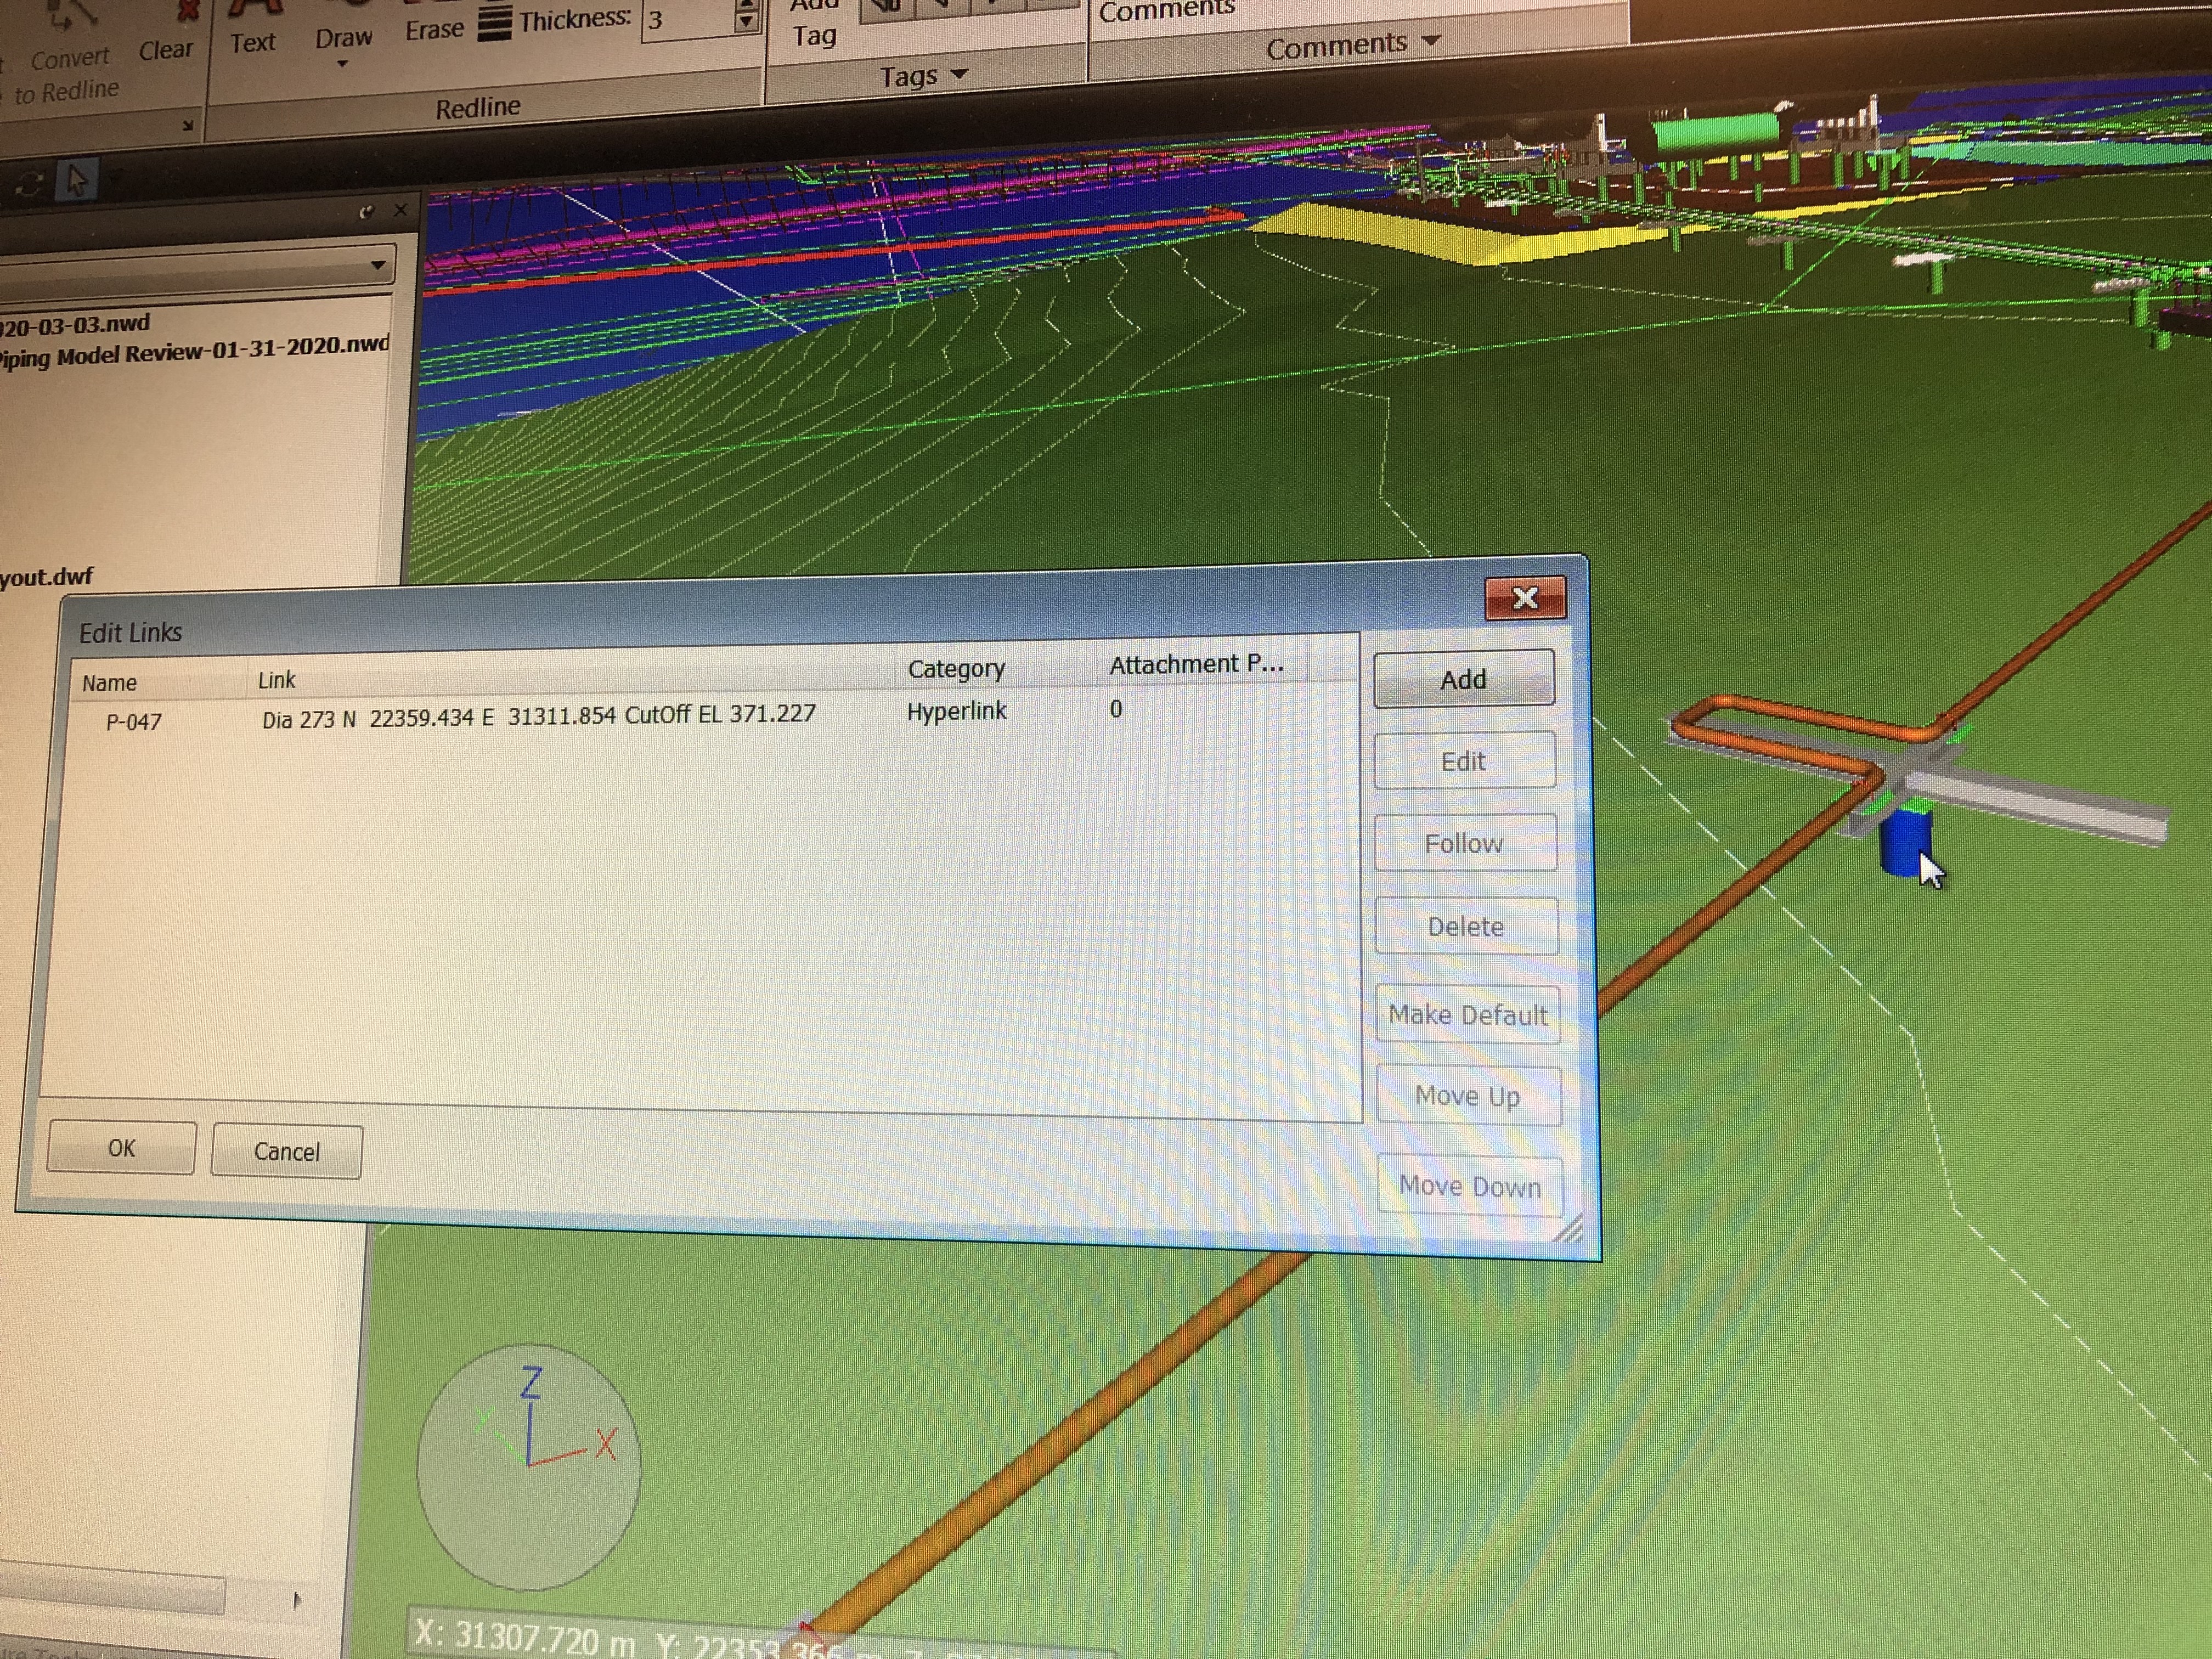
Task: Click the Name column header
Action: point(110,683)
